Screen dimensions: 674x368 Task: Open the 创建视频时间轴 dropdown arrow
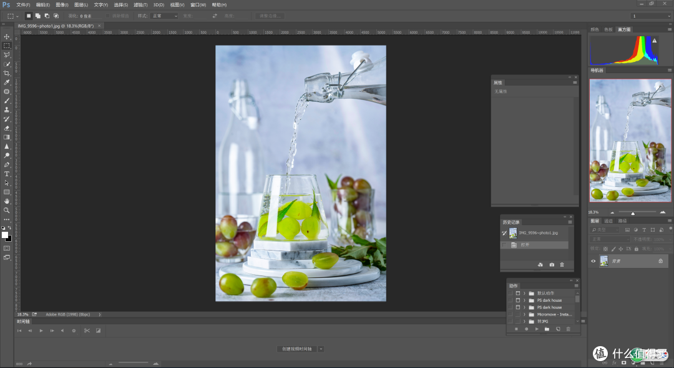pyautogui.click(x=321, y=349)
